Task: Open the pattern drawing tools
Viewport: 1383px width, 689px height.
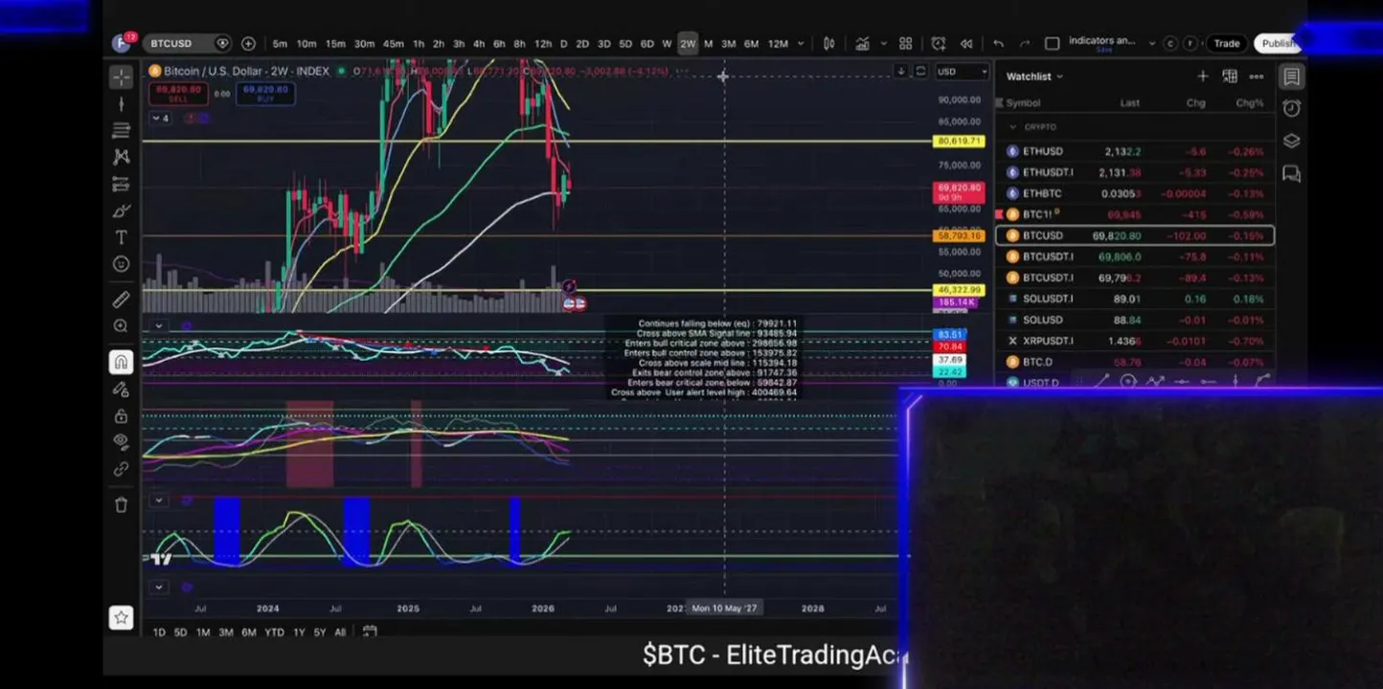Action: (121, 157)
